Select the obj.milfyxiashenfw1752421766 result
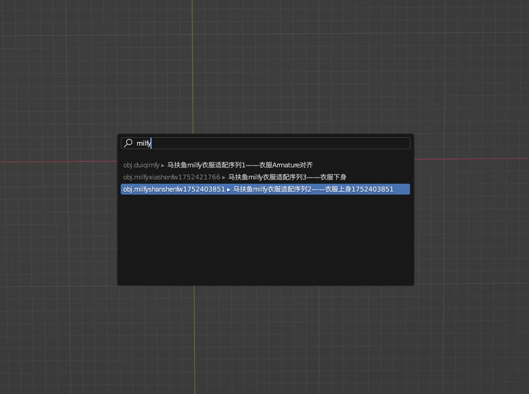The image size is (529, 394). click(x=266, y=177)
